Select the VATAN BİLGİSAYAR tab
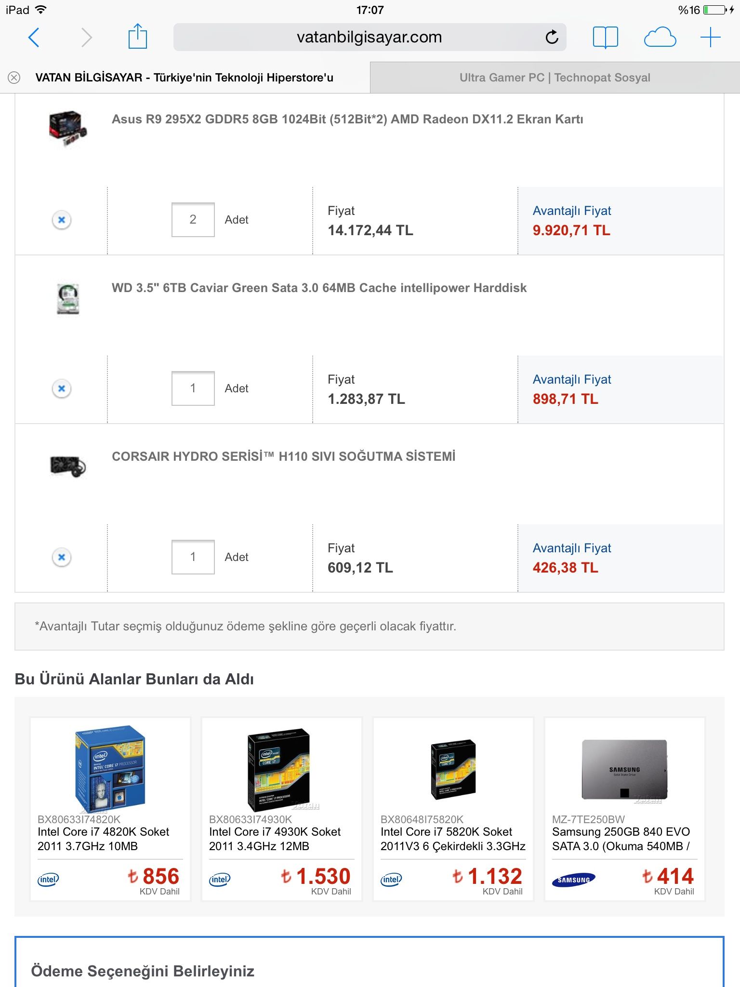 point(184,78)
